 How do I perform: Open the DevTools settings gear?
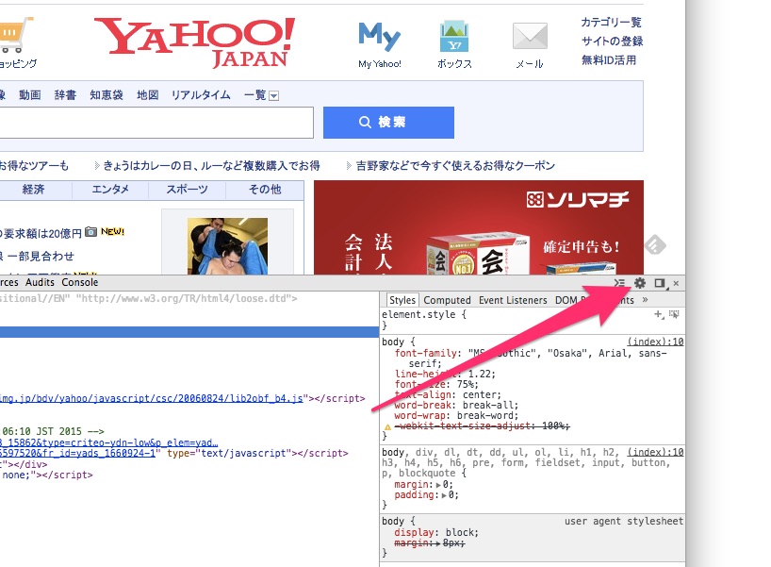[x=640, y=283]
